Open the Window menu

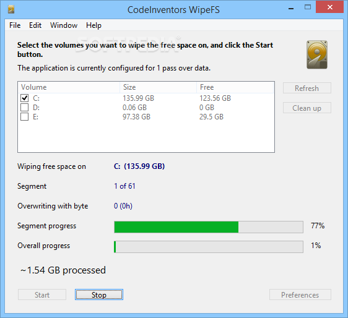click(x=64, y=25)
